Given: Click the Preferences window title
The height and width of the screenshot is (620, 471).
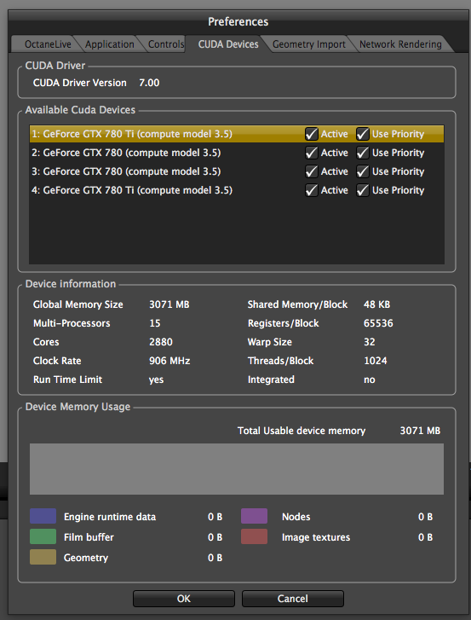Looking at the screenshot, I should (x=238, y=22).
